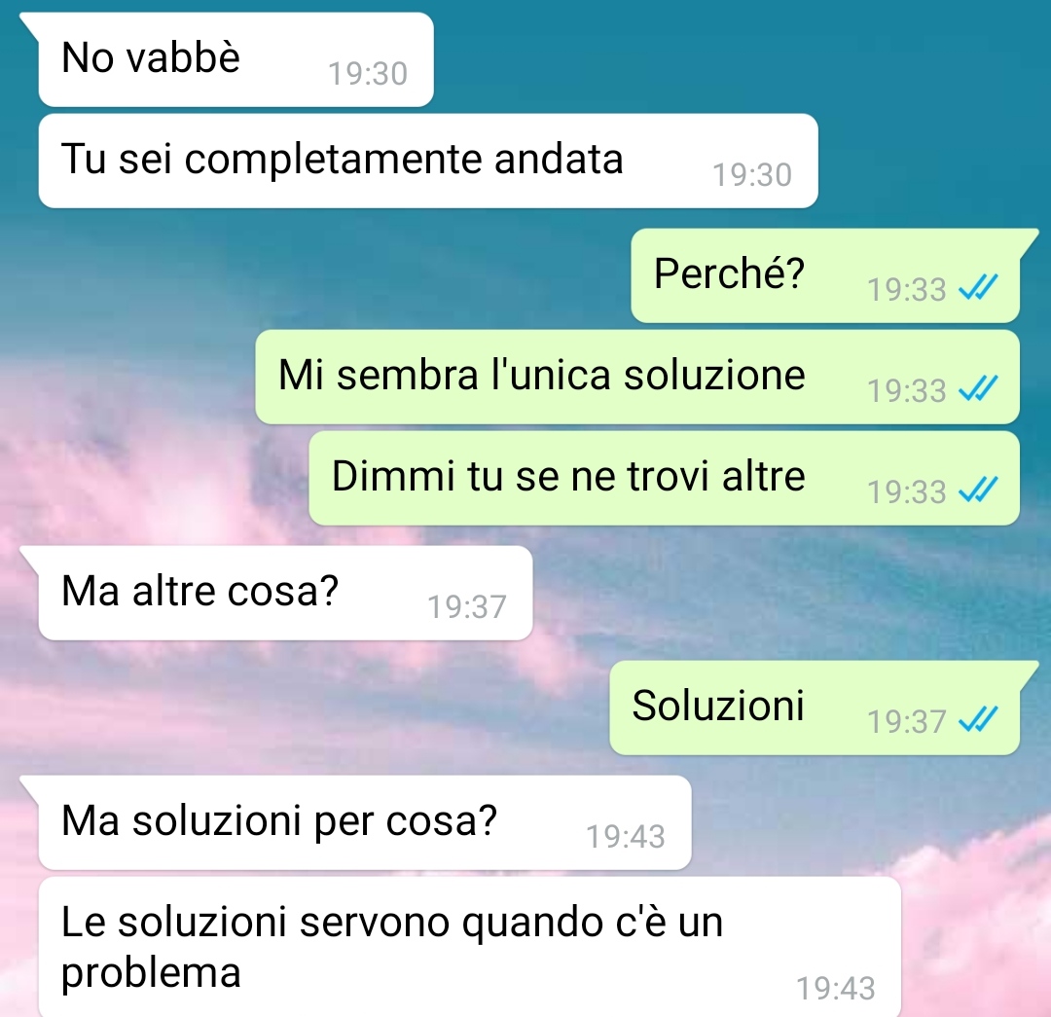Tap the 19:43 timestamp on 'Ma soluzioni per cosa?'
Viewport: 1051px width, 1017px height.
pyautogui.click(x=626, y=837)
